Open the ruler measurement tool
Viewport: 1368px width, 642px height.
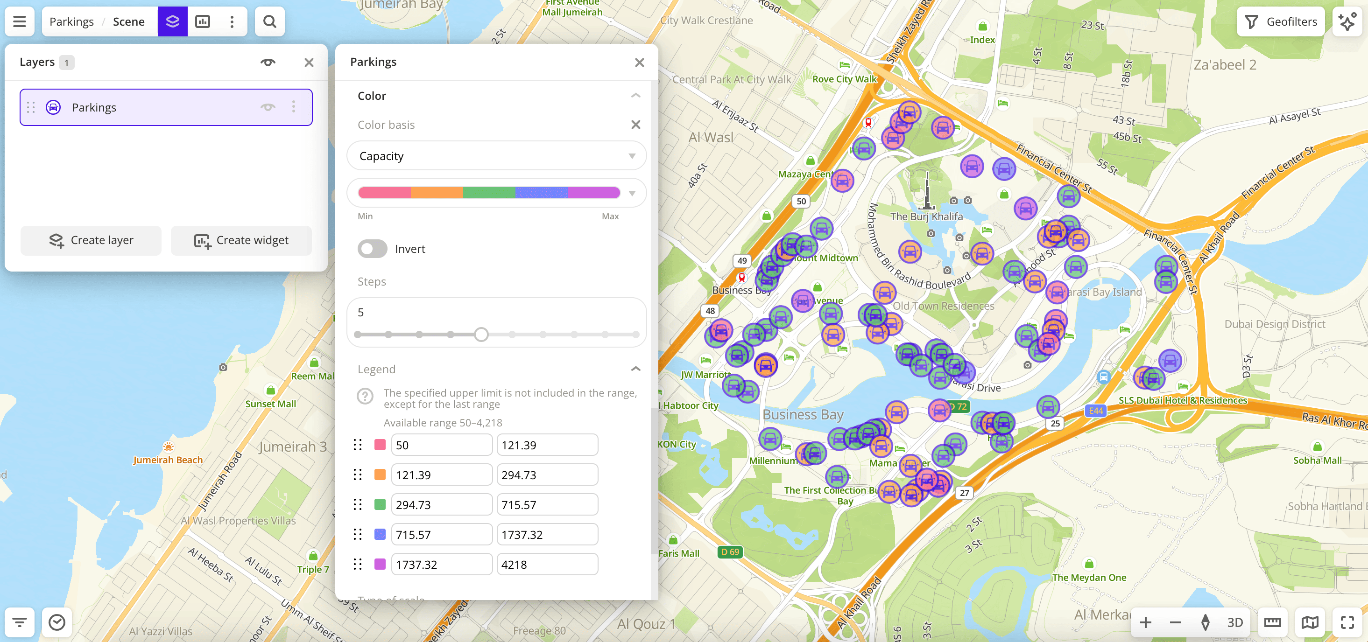coord(1272,622)
